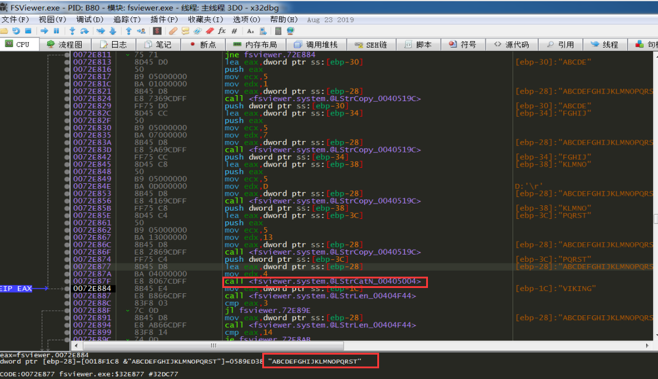Open the Intermodular calls icon

[263, 31]
